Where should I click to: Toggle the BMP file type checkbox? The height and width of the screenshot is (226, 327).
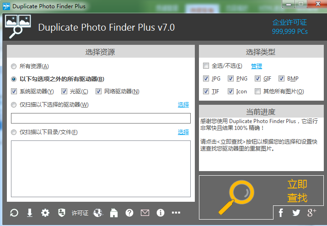coord(281,79)
